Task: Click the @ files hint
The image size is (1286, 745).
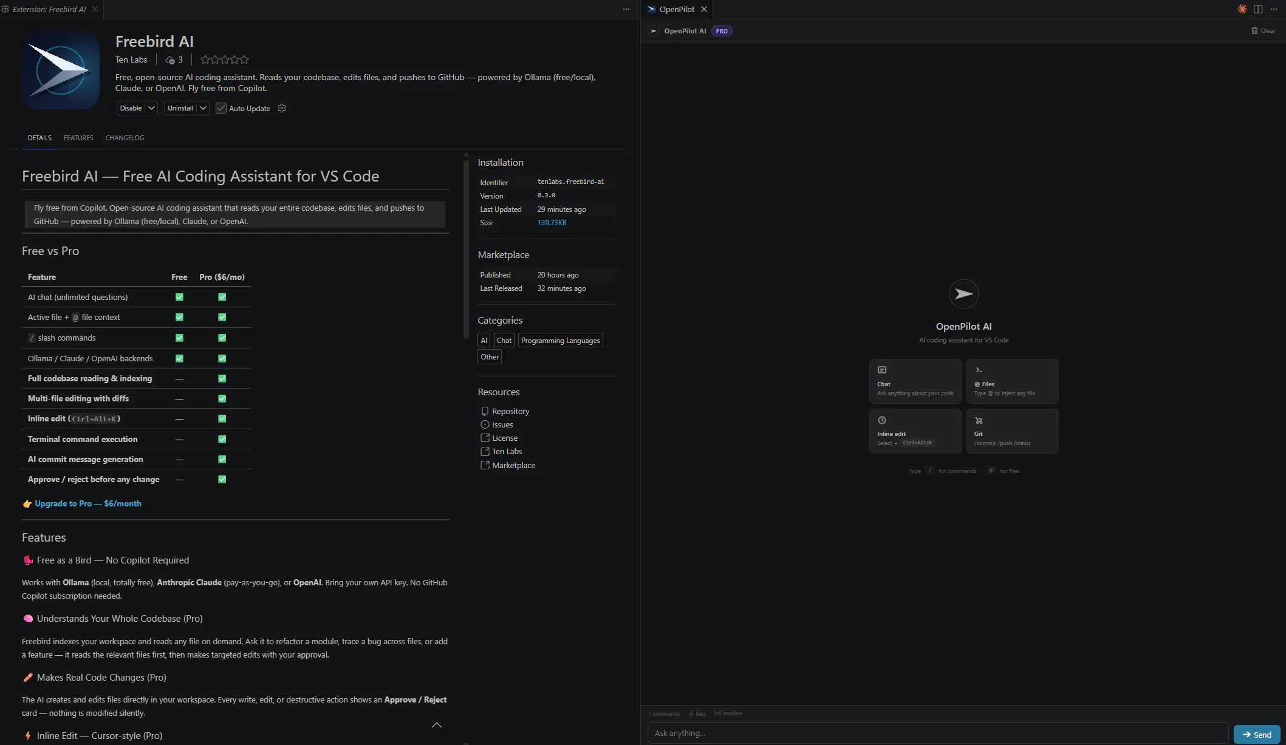Action: [x=697, y=714]
